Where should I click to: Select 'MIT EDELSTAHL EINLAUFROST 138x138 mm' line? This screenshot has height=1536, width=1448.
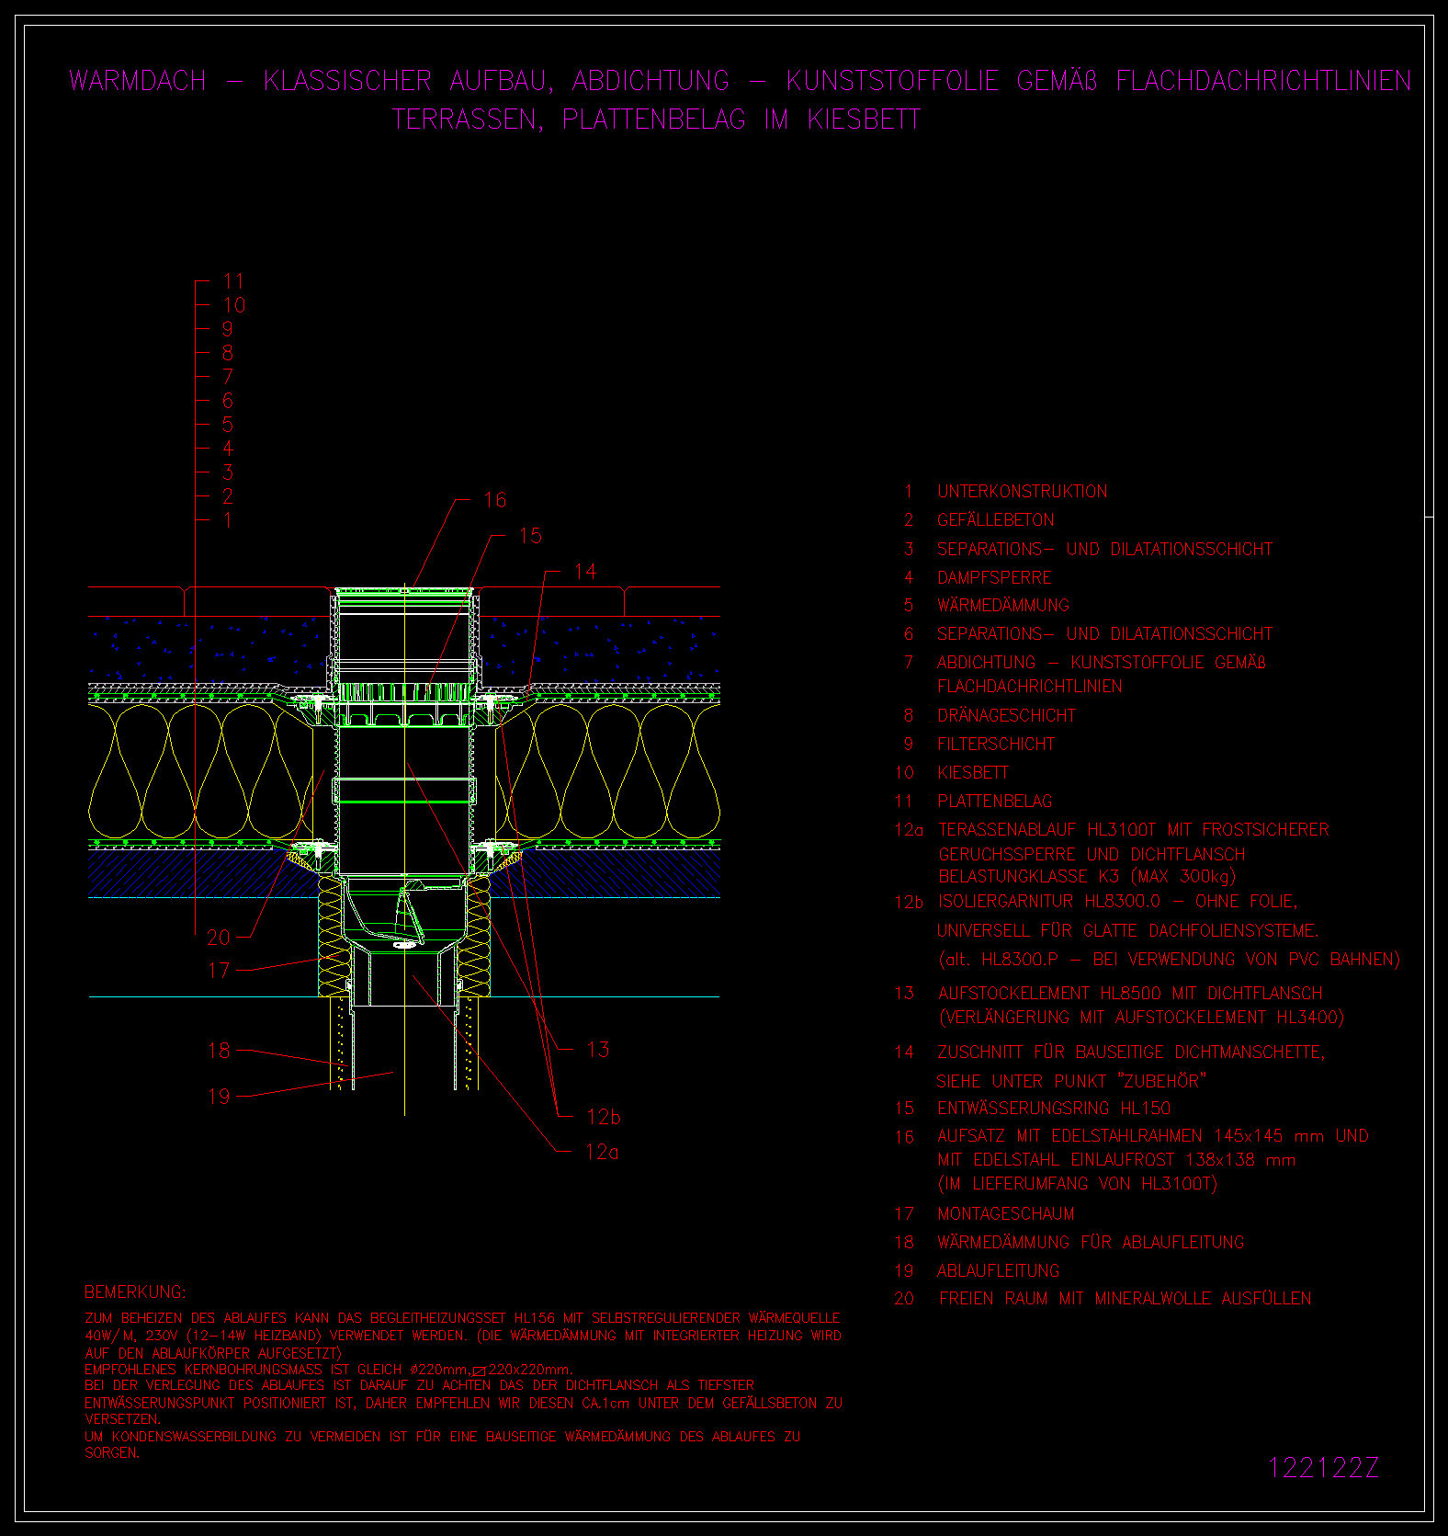[x=1116, y=1160]
